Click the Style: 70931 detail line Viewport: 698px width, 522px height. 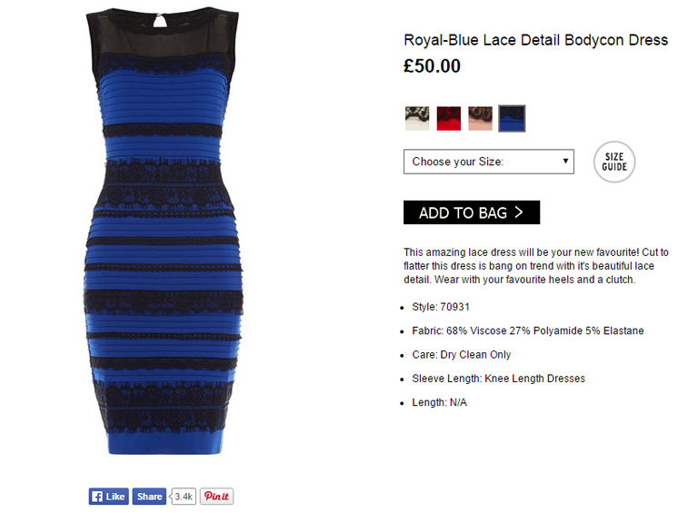pos(441,307)
